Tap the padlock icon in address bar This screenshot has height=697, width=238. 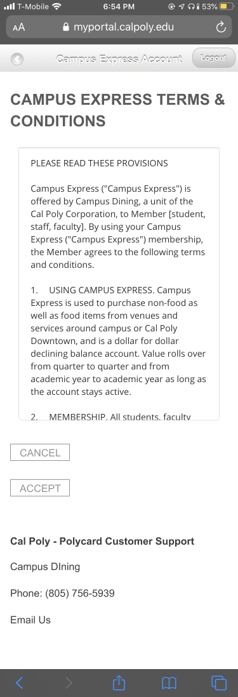coord(66,27)
